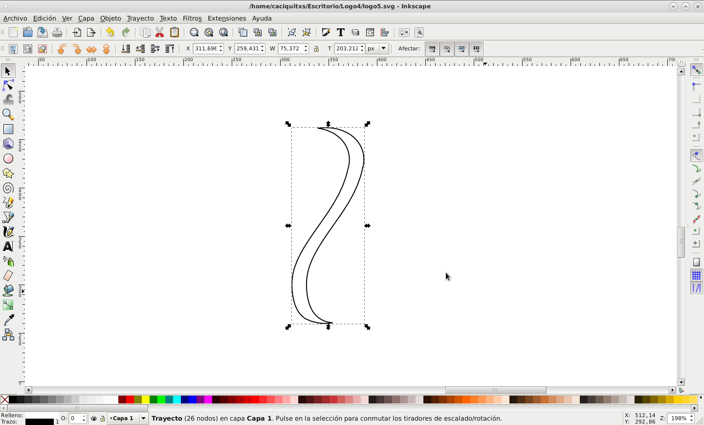704x425 pixels.
Task: Choose the Star and polygon tool
Action: coord(8,173)
